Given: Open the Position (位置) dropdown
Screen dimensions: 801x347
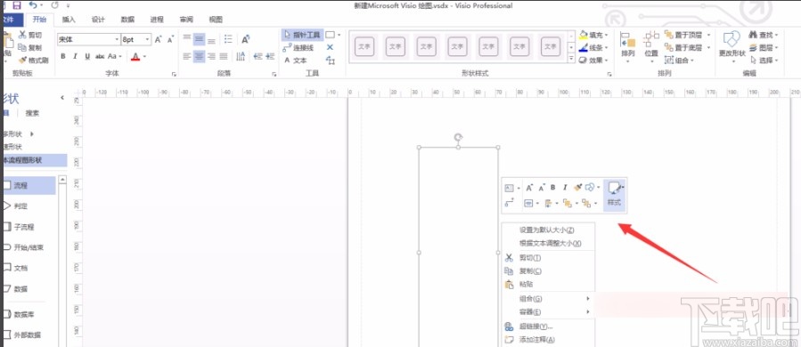Looking at the screenshot, I should click(651, 46).
